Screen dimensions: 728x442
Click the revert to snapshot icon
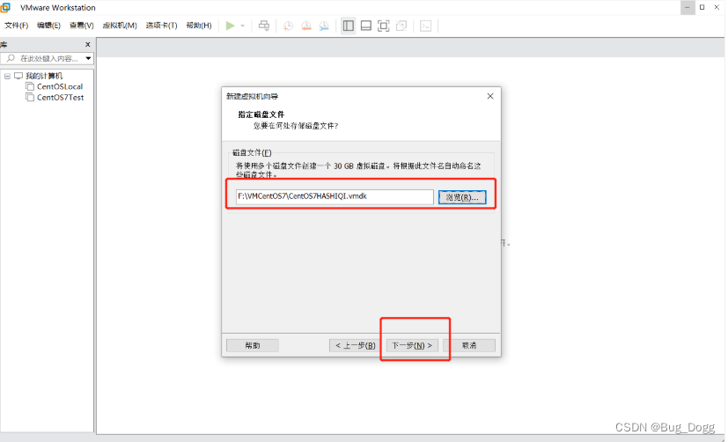tap(306, 26)
